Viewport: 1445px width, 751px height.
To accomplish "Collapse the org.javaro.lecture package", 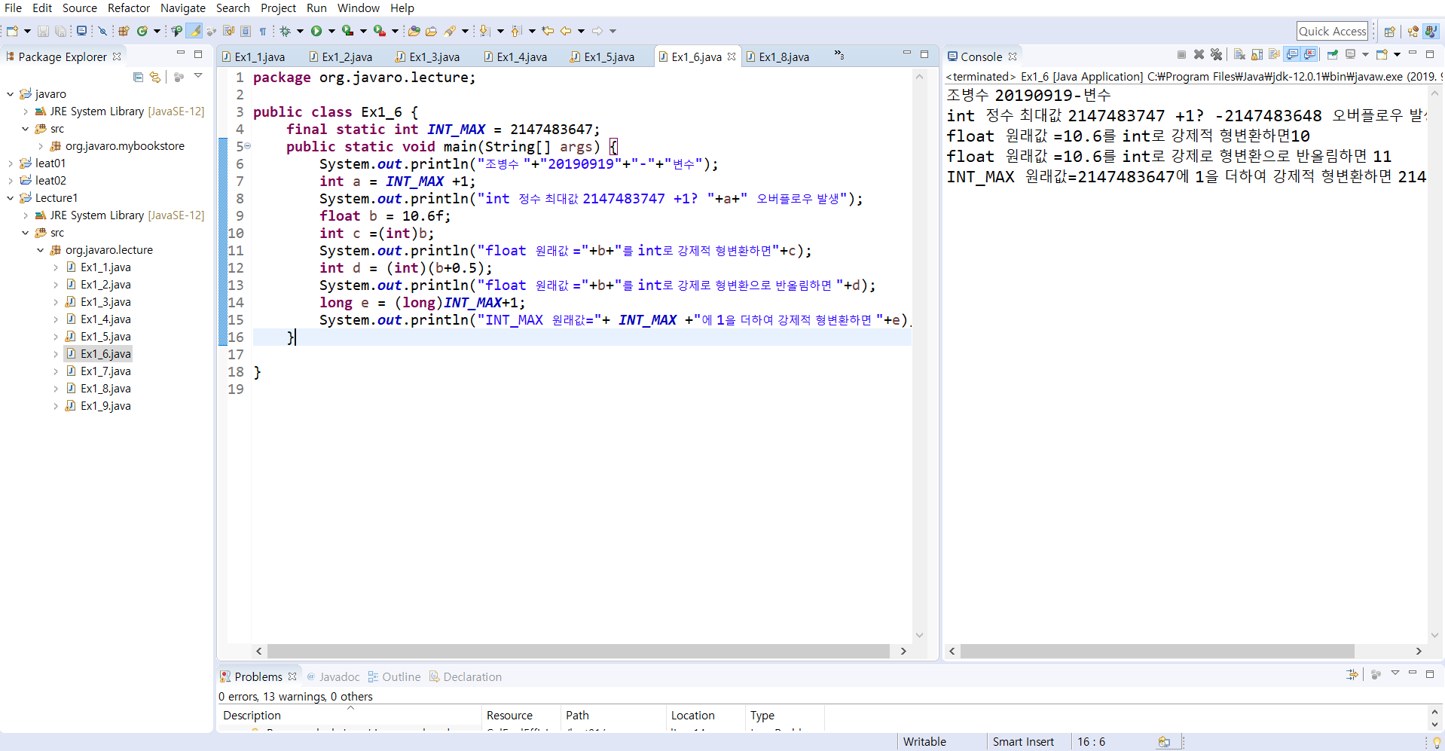I will pyautogui.click(x=40, y=250).
